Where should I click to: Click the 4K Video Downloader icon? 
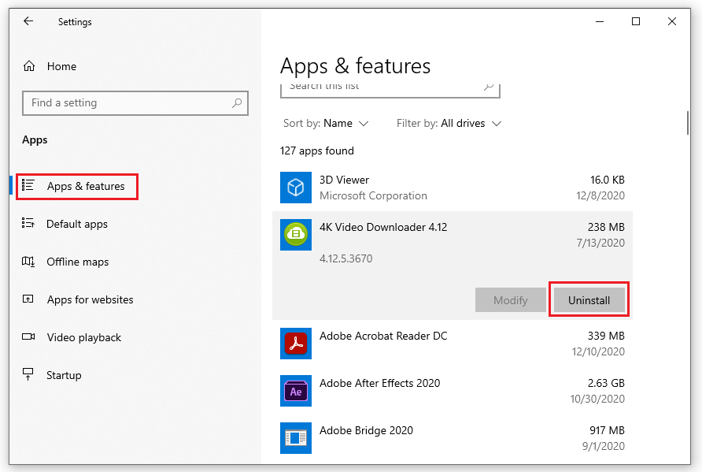coord(296,235)
